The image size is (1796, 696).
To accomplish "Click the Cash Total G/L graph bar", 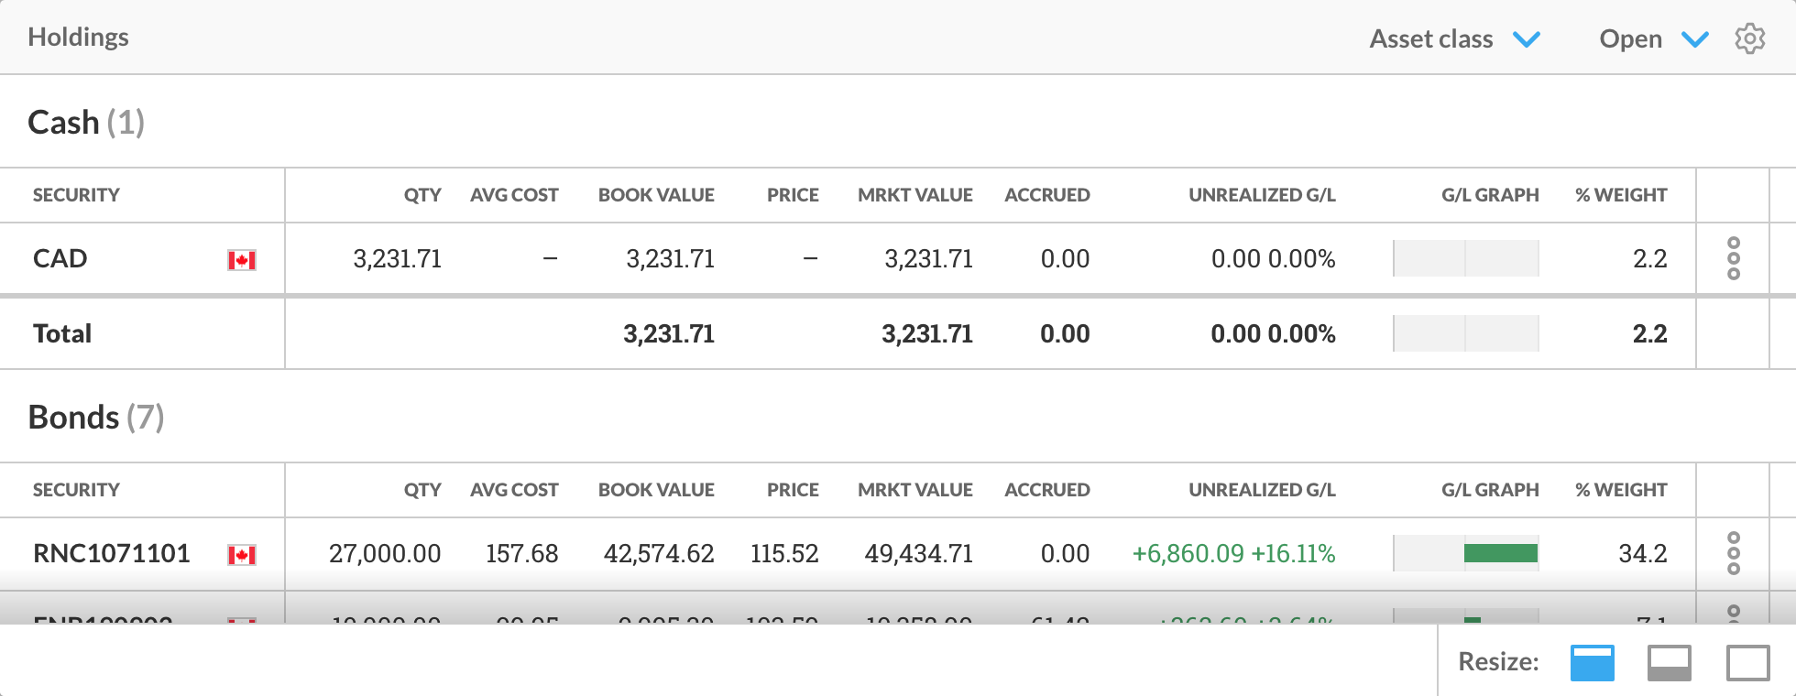I will coord(1465,333).
